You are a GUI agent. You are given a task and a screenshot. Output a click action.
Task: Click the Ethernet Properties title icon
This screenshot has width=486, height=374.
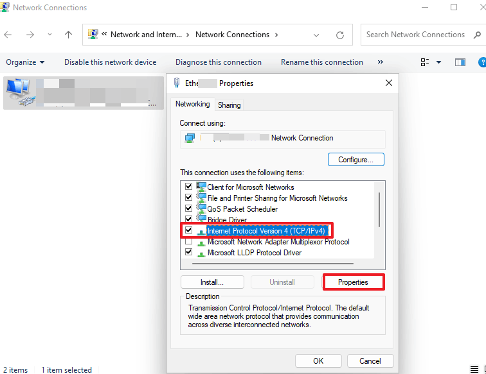(177, 83)
